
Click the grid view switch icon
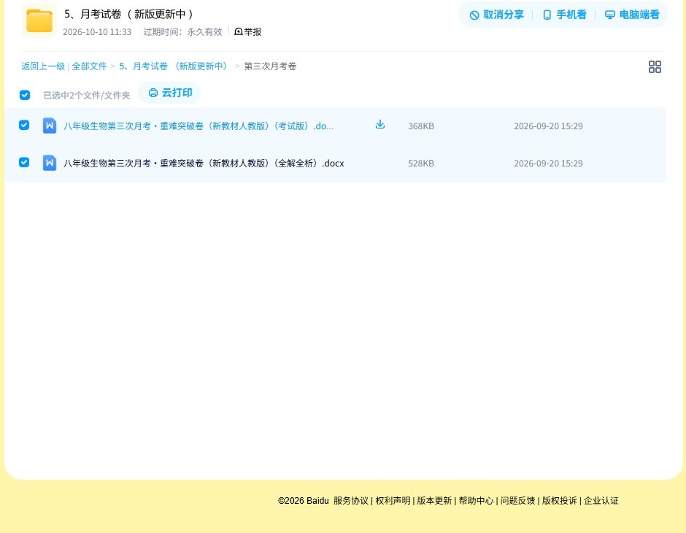655,67
